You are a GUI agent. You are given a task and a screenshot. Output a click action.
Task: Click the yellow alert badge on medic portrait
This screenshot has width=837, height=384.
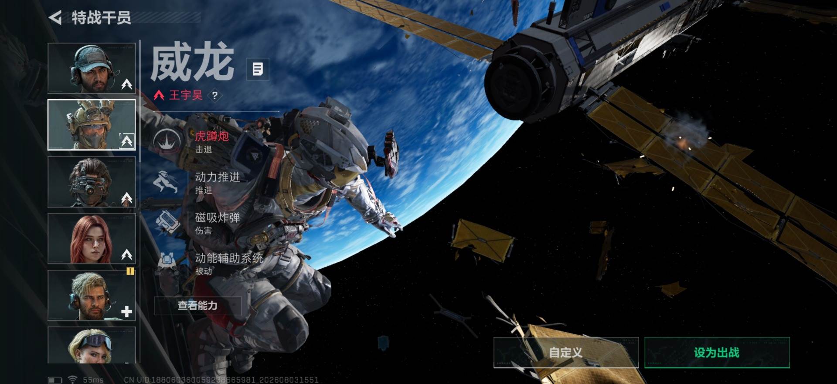130,271
